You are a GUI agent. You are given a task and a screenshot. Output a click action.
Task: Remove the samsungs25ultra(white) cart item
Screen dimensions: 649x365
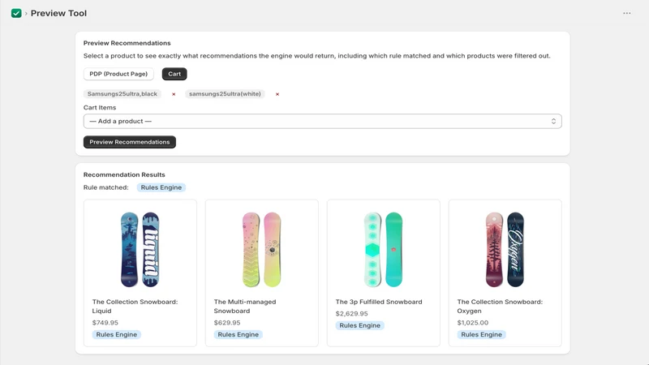277,94
